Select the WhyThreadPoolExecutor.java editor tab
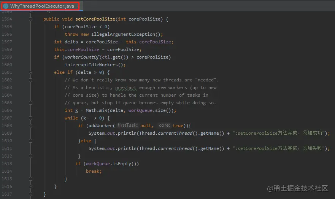The image size is (335, 199). tap(42, 6)
